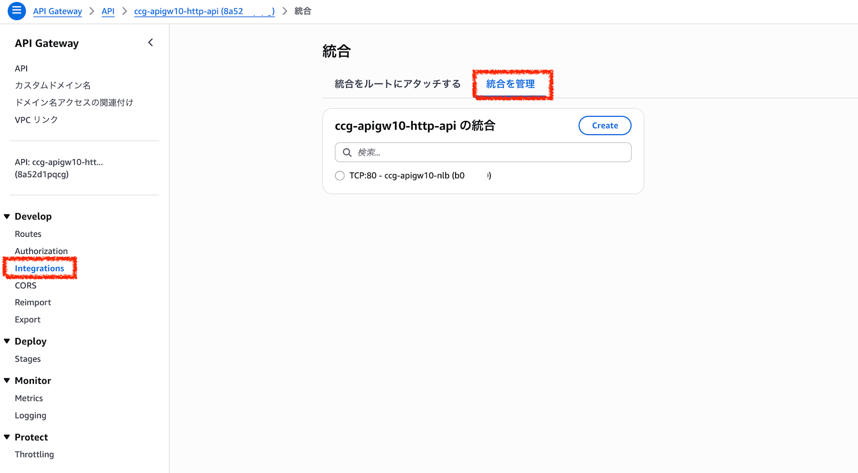The width and height of the screenshot is (858, 473).
Task: Open Throttling under Protect
Action: pyautogui.click(x=34, y=455)
